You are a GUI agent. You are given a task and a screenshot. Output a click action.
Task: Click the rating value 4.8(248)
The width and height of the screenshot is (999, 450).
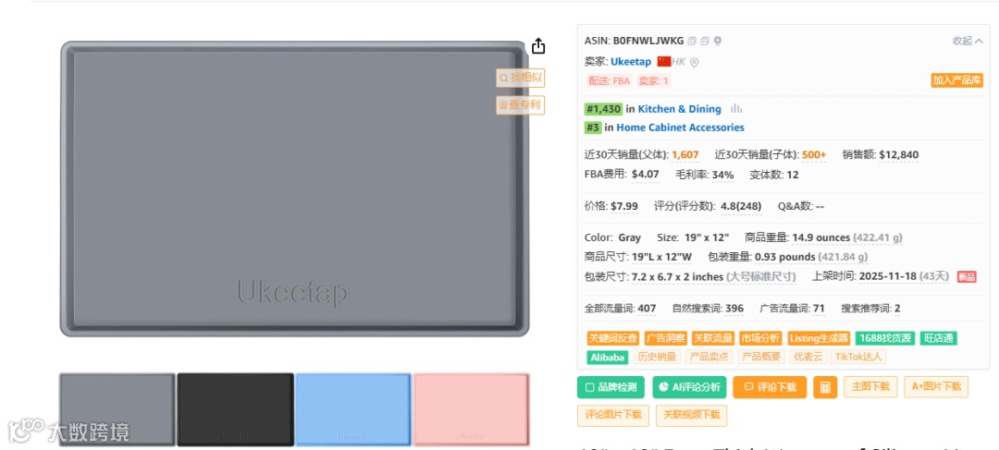(741, 206)
